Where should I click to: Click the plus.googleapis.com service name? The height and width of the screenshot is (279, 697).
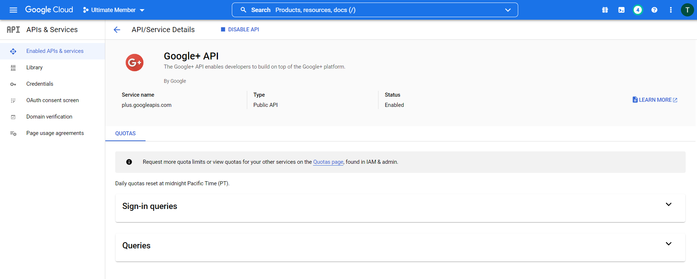coord(147,105)
